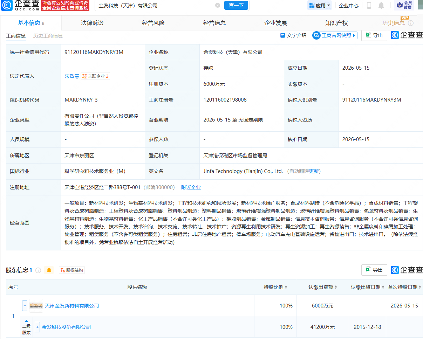Open 附近企业 link
This screenshot has height=339, width=423.
191,187
